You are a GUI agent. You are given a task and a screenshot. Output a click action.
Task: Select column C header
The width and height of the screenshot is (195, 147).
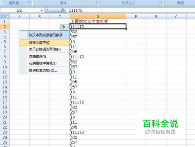tap(60, 17)
